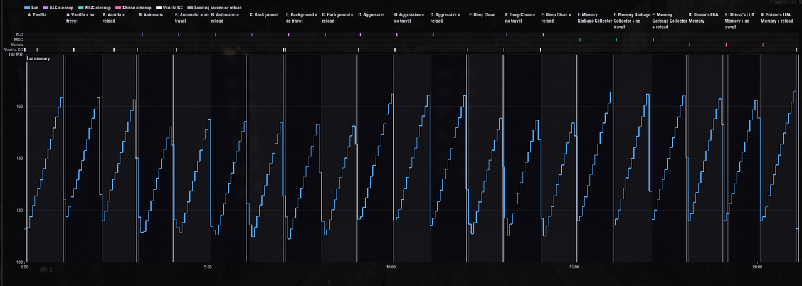Click the D: Aggressive section label
The height and width of the screenshot is (286, 802).
[371, 14]
